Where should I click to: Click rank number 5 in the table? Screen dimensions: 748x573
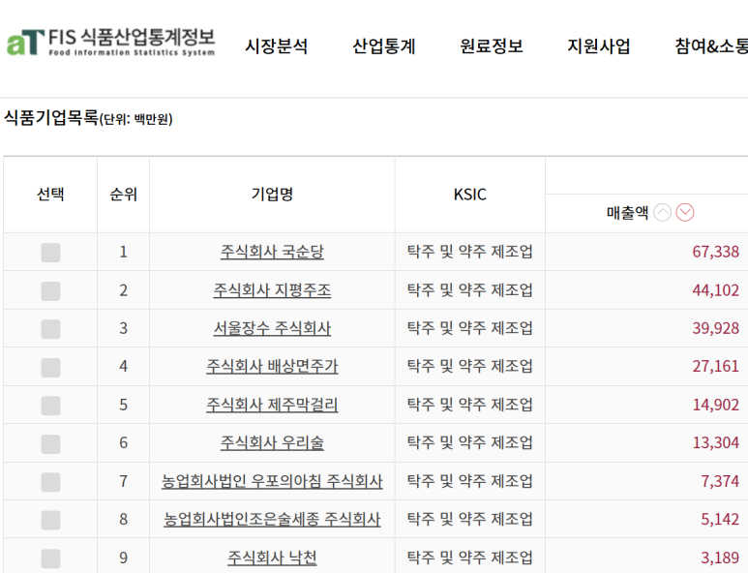(x=123, y=405)
